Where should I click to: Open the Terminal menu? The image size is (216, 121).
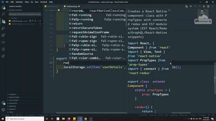point(44,2)
